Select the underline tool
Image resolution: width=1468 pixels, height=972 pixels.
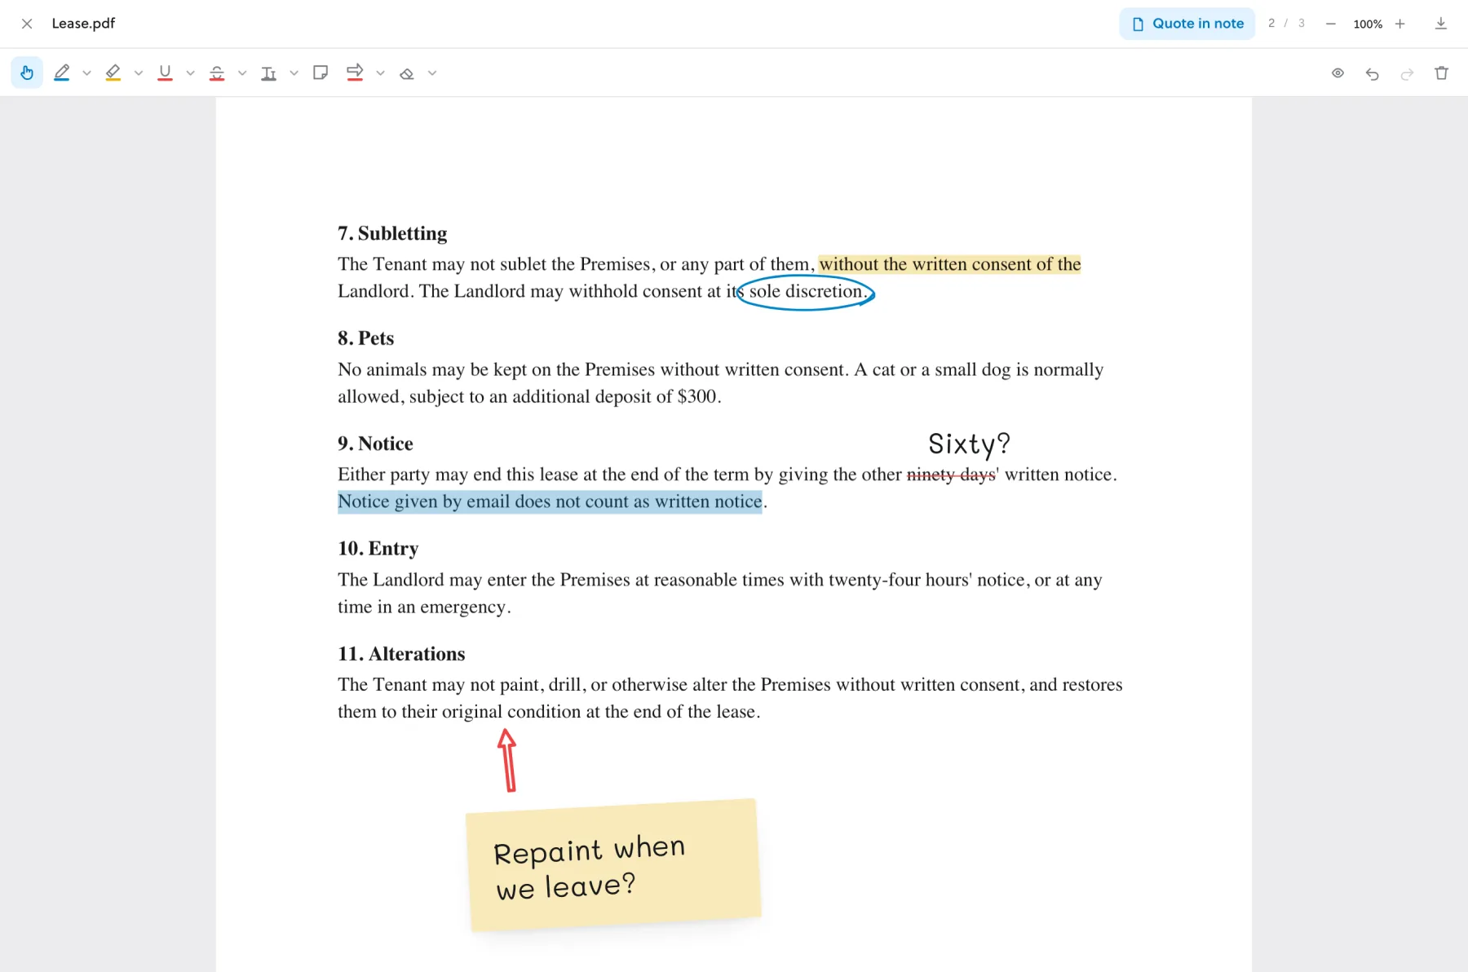[x=165, y=73]
